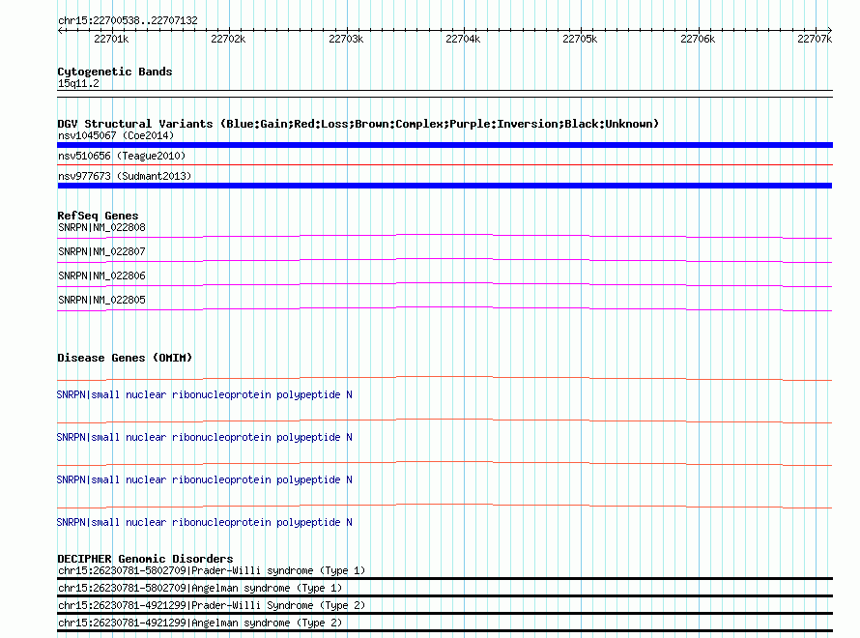Image resolution: width=860 pixels, height=638 pixels.
Task: Select SNRPN|NM_022806 gene track
Action: [444, 284]
